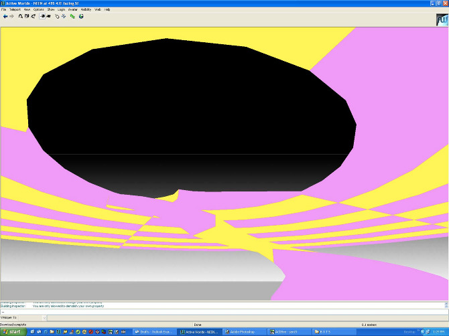This screenshot has width=449, height=336.
Task: Open the Login menu
Action: tap(61, 9)
